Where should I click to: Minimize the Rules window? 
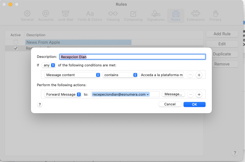10,4
